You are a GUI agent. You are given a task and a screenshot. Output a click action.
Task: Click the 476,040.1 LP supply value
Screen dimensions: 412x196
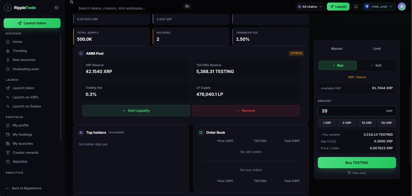[x=210, y=94]
